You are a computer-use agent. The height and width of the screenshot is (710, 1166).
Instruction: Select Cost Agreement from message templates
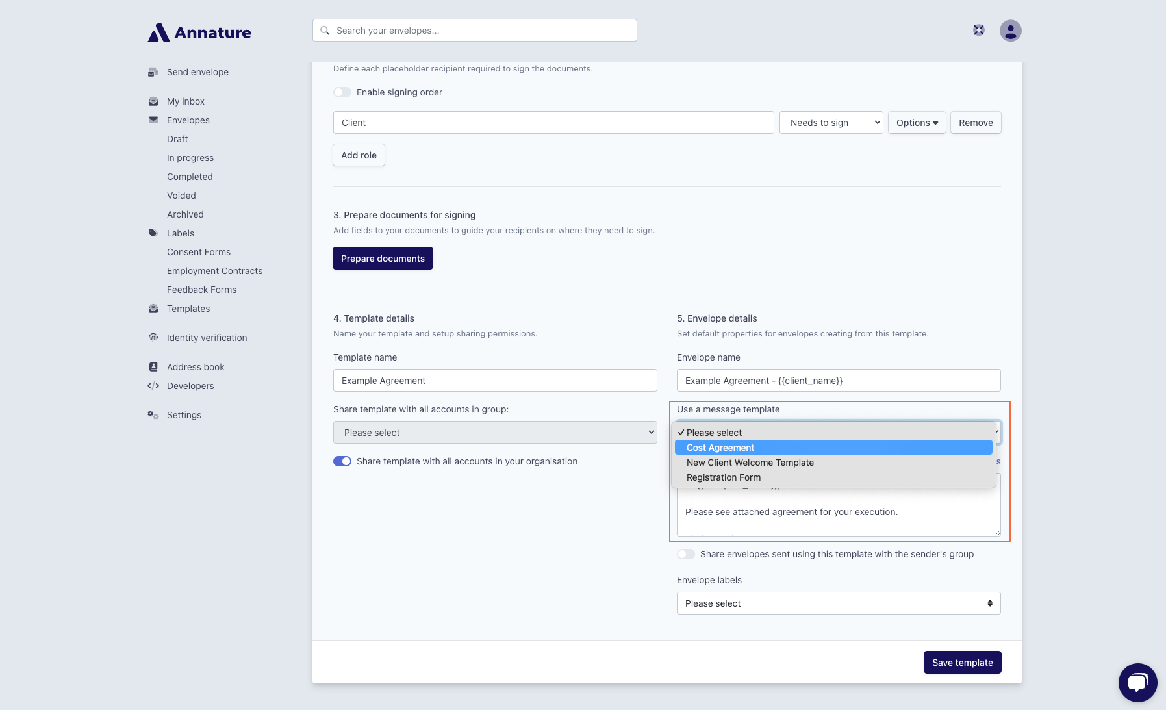[720, 448]
